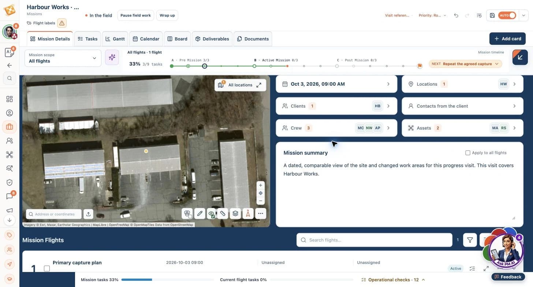Click the save disk icon

click(x=492, y=15)
